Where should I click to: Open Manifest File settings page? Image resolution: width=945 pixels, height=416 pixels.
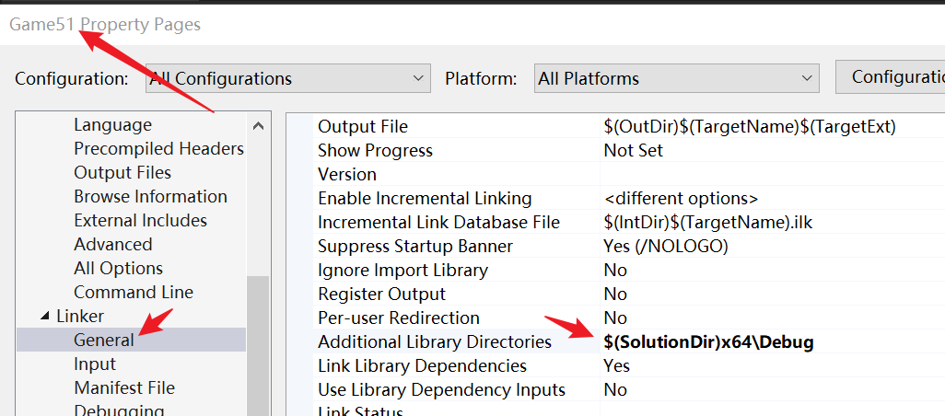[x=124, y=388]
